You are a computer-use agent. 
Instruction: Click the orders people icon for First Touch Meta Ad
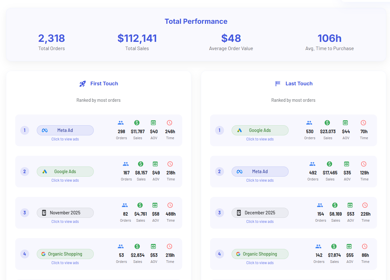(x=121, y=123)
